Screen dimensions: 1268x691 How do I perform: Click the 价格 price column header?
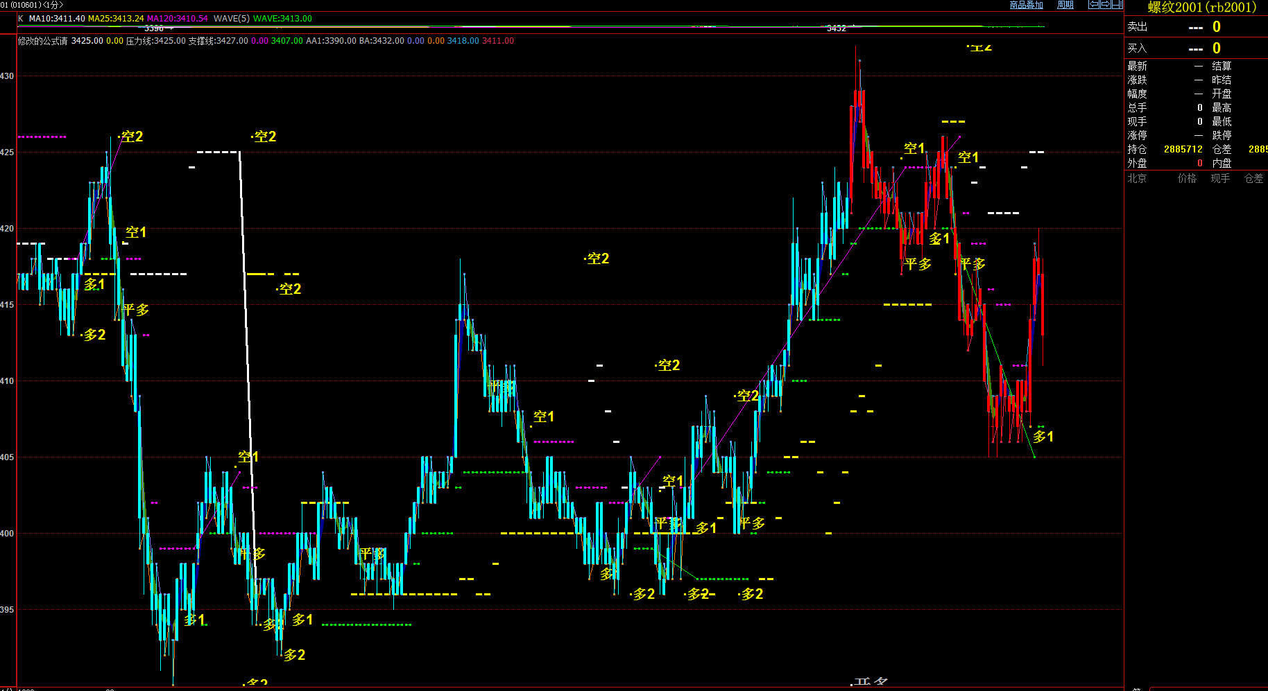tap(1187, 179)
